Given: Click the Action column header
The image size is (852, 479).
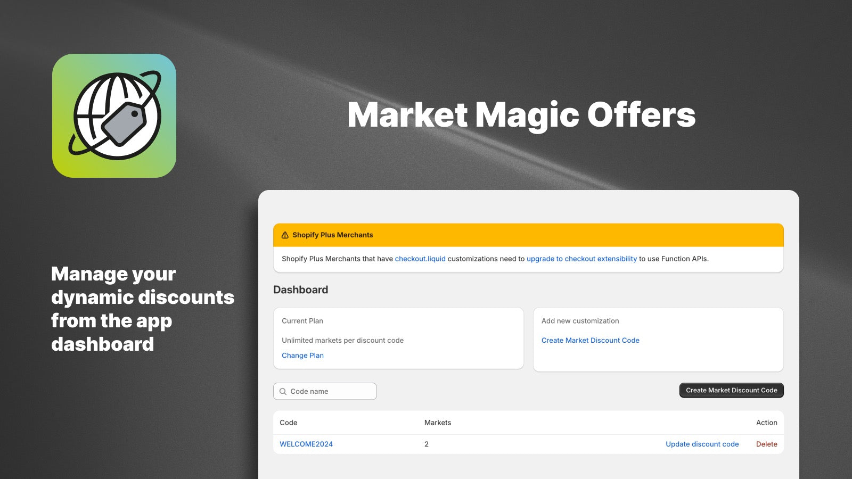Looking at the screenshot, I should [x=767, y=423].
